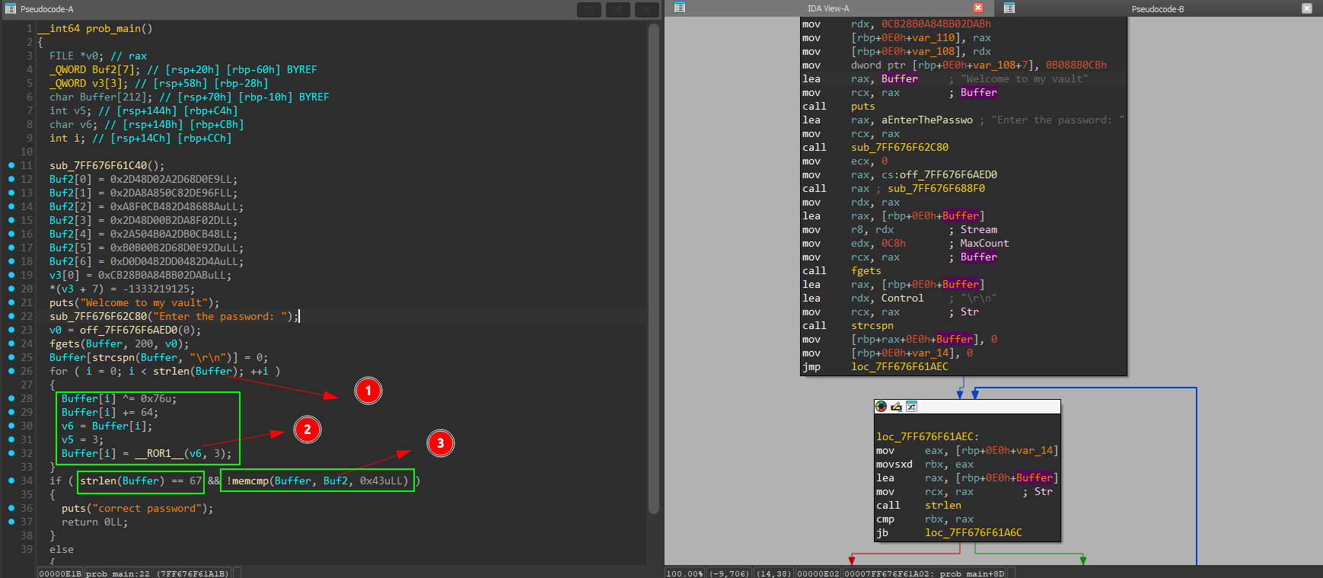
Task: Click the Pseudocode-B tab icon
Action: [1009, 8]
